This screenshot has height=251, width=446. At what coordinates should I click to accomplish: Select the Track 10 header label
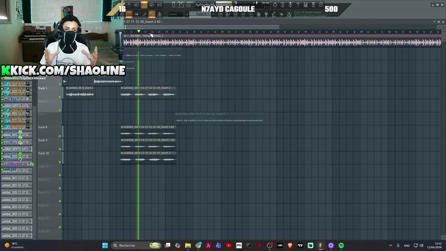point(43,153)
